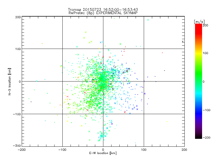The image size is (217, 163).
Task: Click y-axis tick label '-100'
Action: (x=17, y=114)
